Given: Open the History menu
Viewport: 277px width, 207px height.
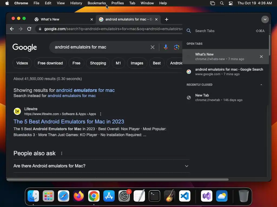Looking at the screenshot, I should click(x=76, y=3).
